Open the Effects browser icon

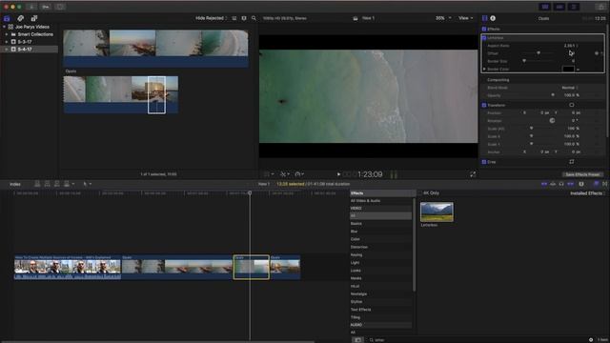pos(596,184)
